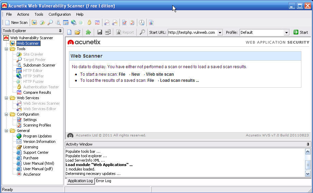The width and height of the screenshot is (313, 193).
Task: Click the open folder icon in scan toolbar
Action: (77, 32)
